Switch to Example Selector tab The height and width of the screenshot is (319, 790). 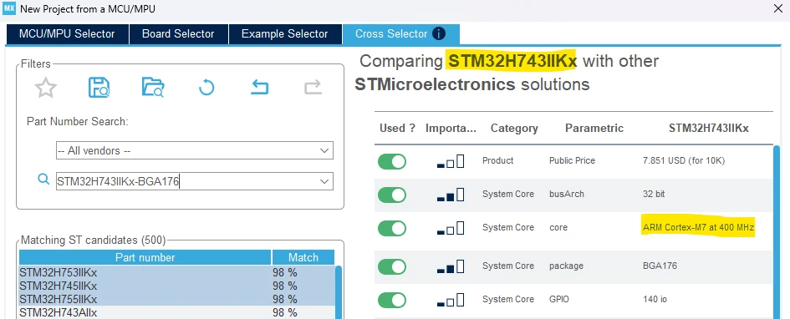285,34
